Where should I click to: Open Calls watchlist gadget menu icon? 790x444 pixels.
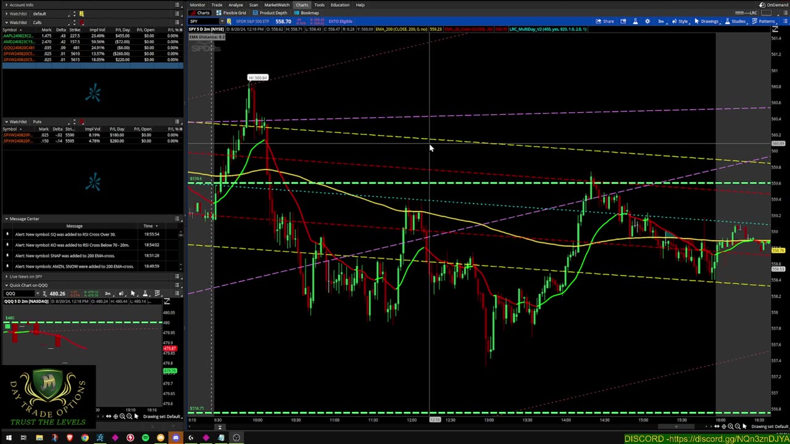pos(177,22)
